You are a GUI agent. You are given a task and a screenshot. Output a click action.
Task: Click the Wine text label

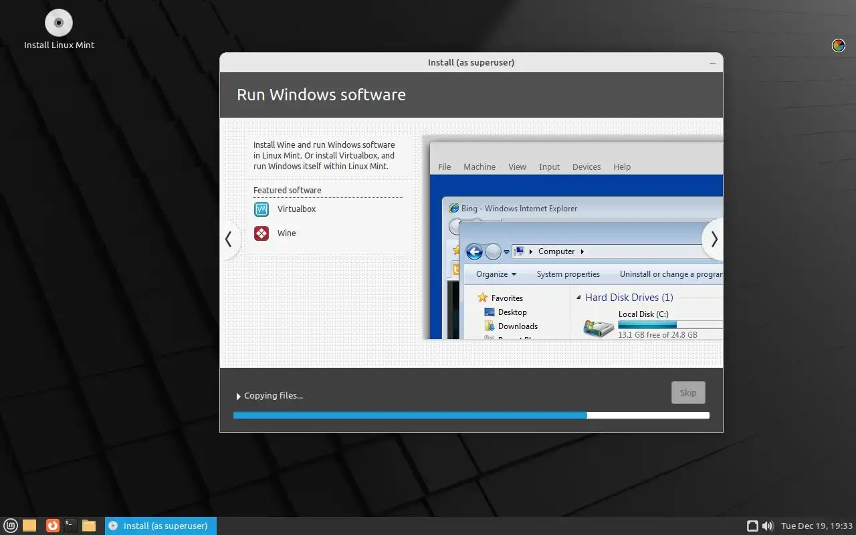[287, 233]
